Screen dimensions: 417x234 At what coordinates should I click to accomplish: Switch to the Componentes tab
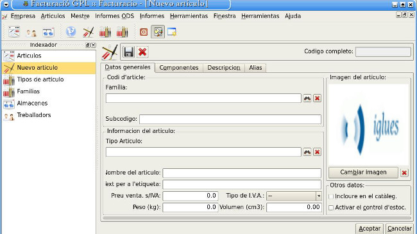179,68
